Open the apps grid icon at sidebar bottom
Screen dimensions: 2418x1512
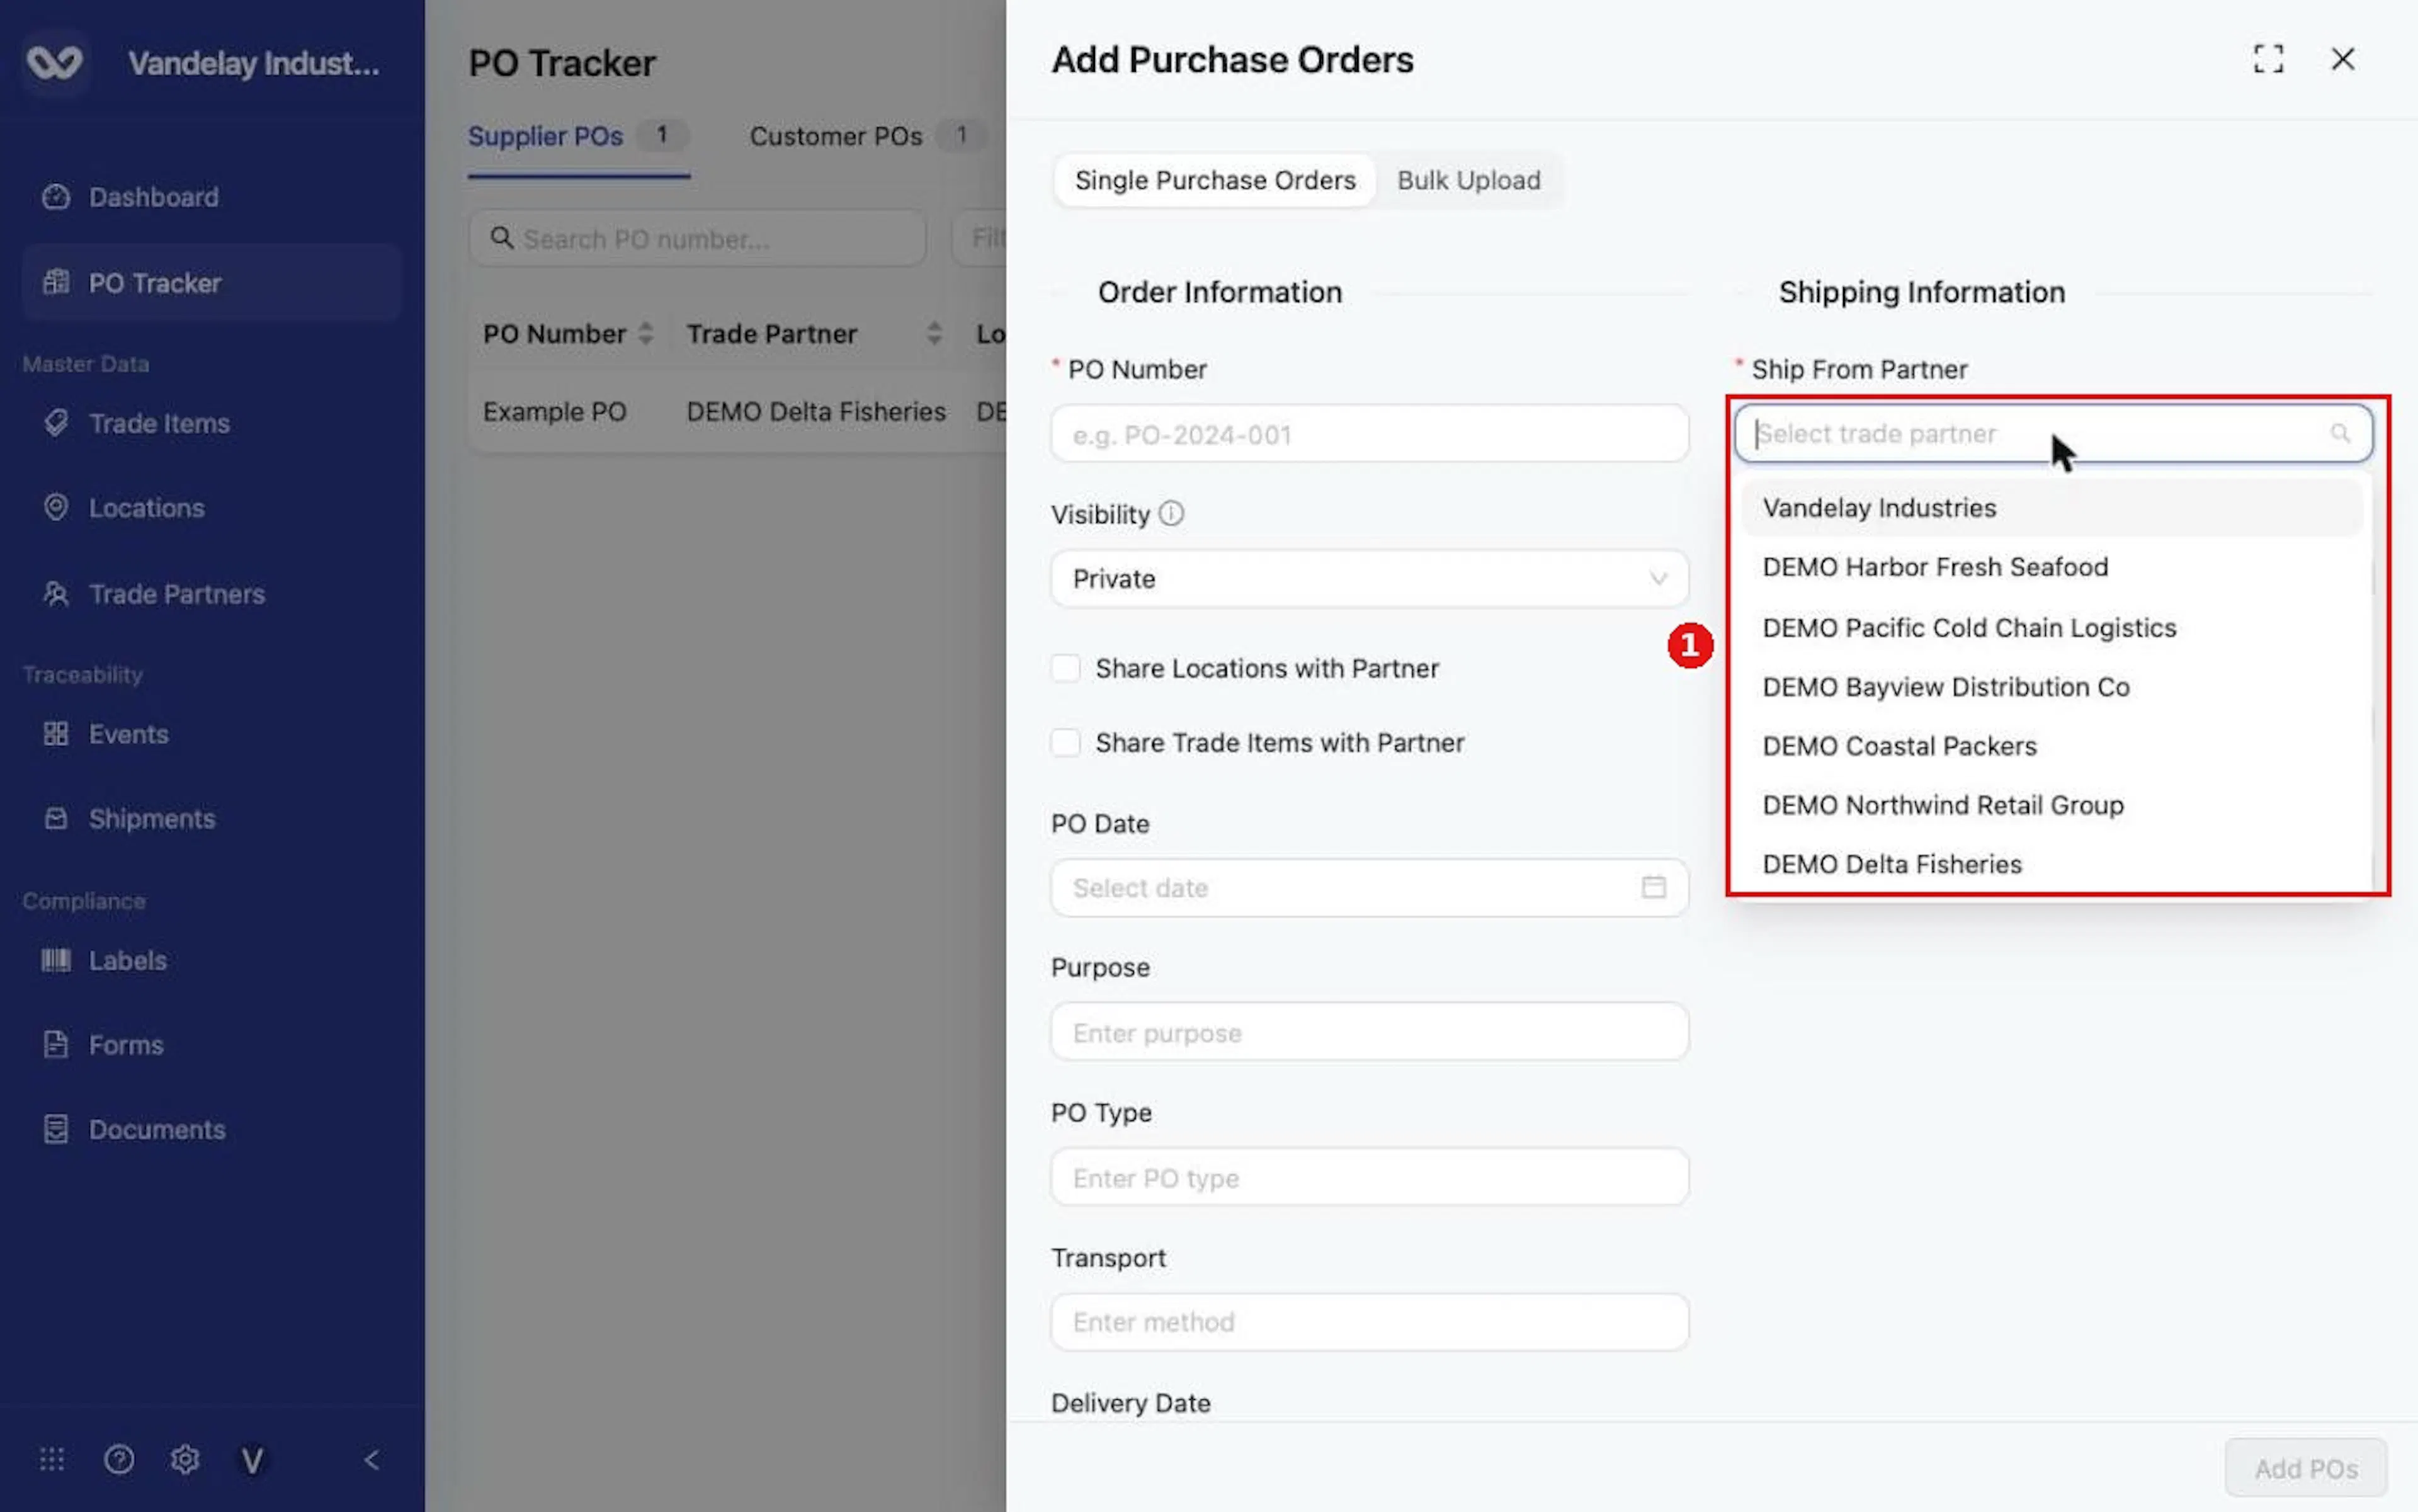(52, 1460)
